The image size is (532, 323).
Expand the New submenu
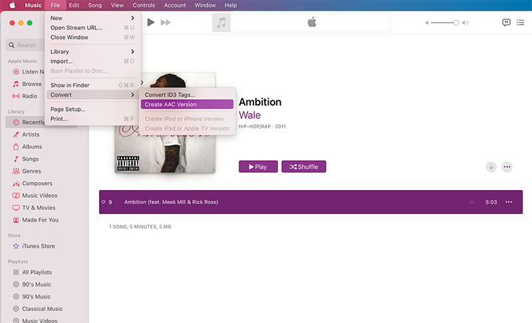tap(92, 18)
